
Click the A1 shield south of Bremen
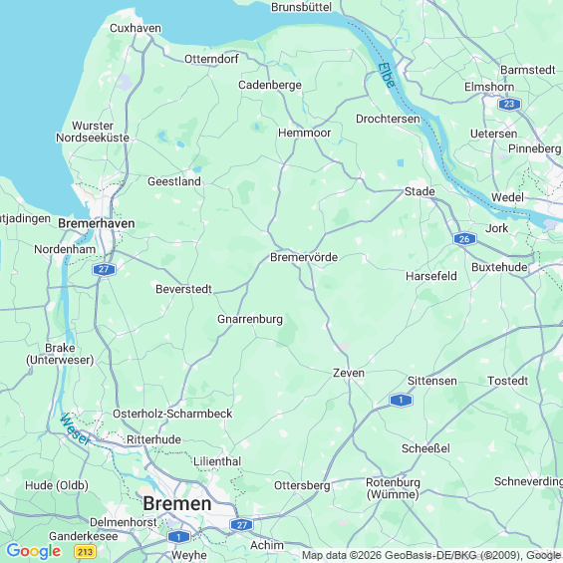(178, 537)
